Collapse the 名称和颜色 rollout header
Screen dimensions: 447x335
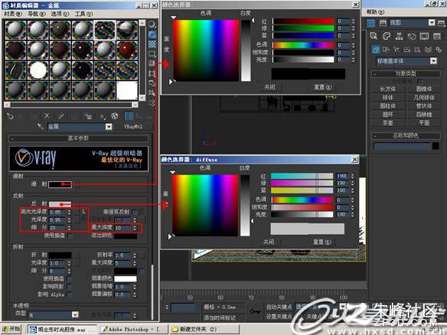(406, 135)
